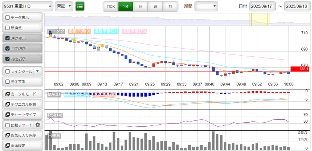Open the 期間 period dropdown

206,6
